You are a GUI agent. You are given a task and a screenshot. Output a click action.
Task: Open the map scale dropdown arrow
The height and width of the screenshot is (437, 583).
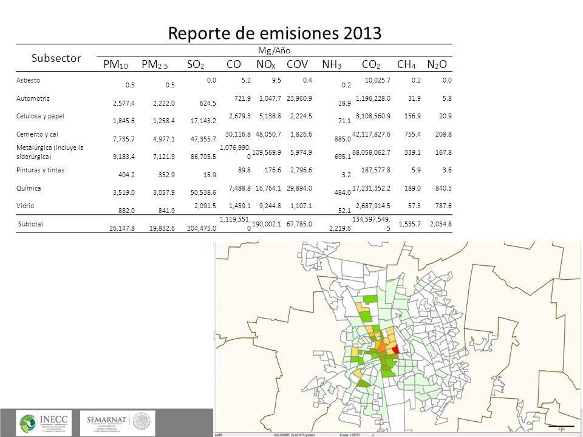[x=372, y=435]
